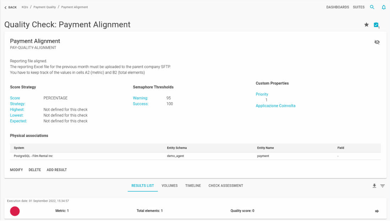Click the System column header
The width and height of the screenshot is (390, 221).
pyautogui.click(x=19, y=148)
